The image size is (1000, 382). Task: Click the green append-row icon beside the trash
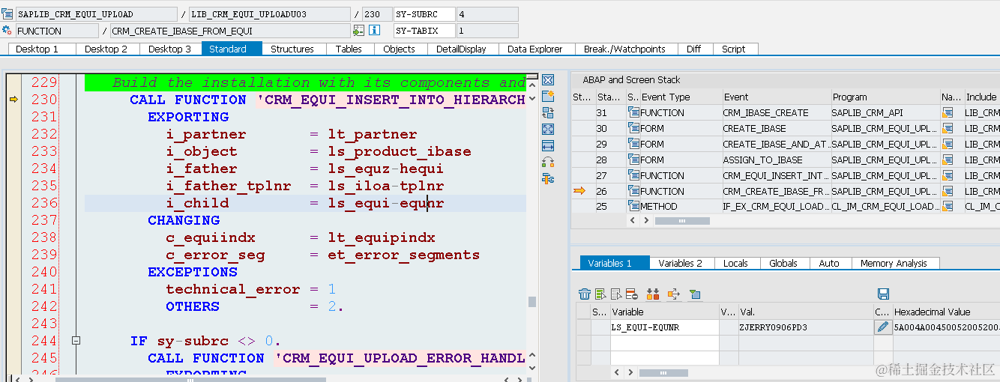pos(600,294)
